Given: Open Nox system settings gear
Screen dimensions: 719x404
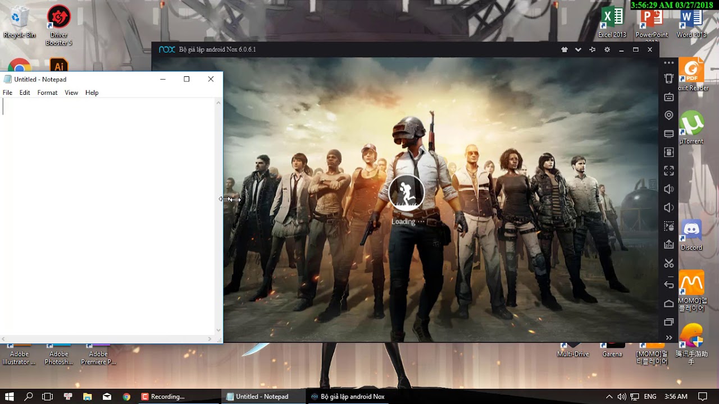Looking at the screenshot, I should point(607,49).
